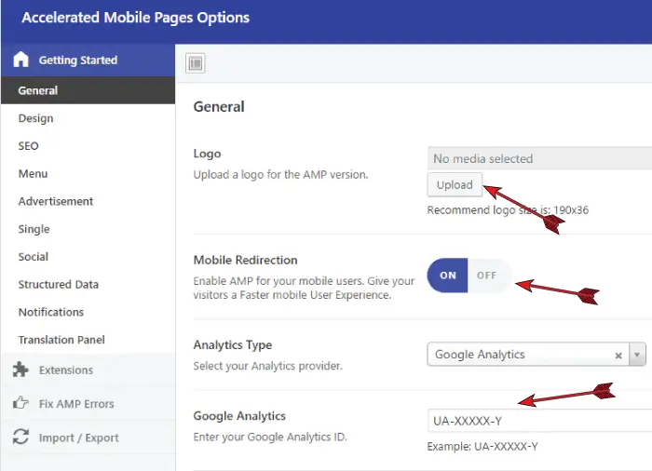Click the Enter your Google Analytics ID description
The width and height of the screenshot is (652, 471).
[270, 437]
